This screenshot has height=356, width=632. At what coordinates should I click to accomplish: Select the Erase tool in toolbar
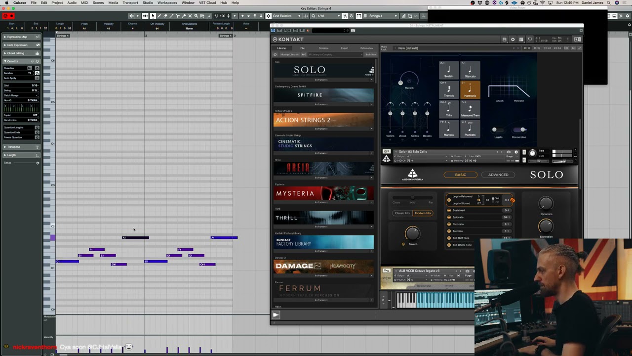tap(165, 16)
